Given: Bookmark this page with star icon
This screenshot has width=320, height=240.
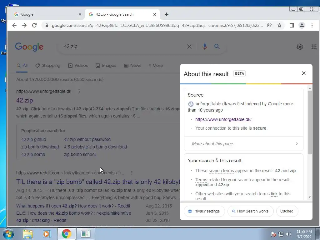Looking at the screenshot, I should coord(279,25).
